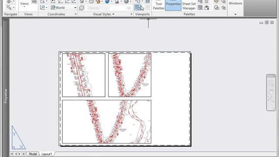The width and height of the screenshot is (279, 157).
Task: Click bottom-right icon of rightmost Palettes group
Action: 223,7
